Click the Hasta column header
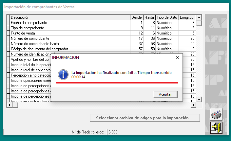The width and height of the screenshot is (231, 141). (149, 17)
